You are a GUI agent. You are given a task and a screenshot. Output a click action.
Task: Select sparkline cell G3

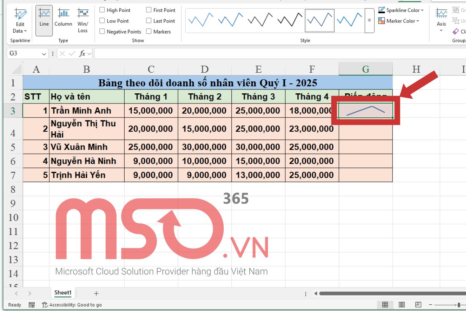pos(365,111)
